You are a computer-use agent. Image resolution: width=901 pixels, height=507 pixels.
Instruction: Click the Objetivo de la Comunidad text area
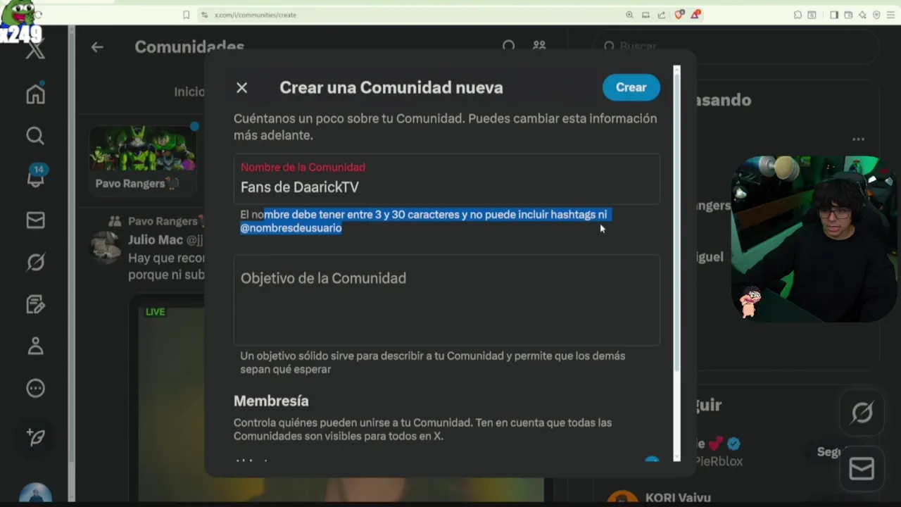coord(447,300)
